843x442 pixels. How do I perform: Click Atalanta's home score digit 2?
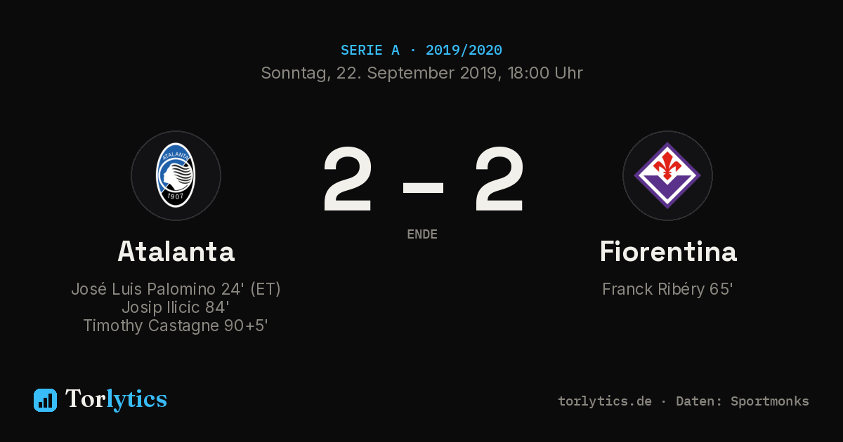(347, 180)
